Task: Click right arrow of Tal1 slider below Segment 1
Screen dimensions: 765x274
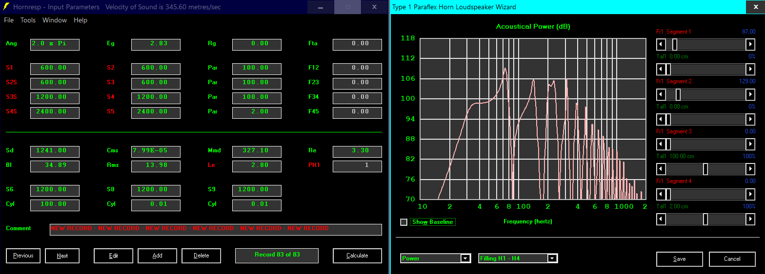Action: pyautogui.click(x=750, y=70)
